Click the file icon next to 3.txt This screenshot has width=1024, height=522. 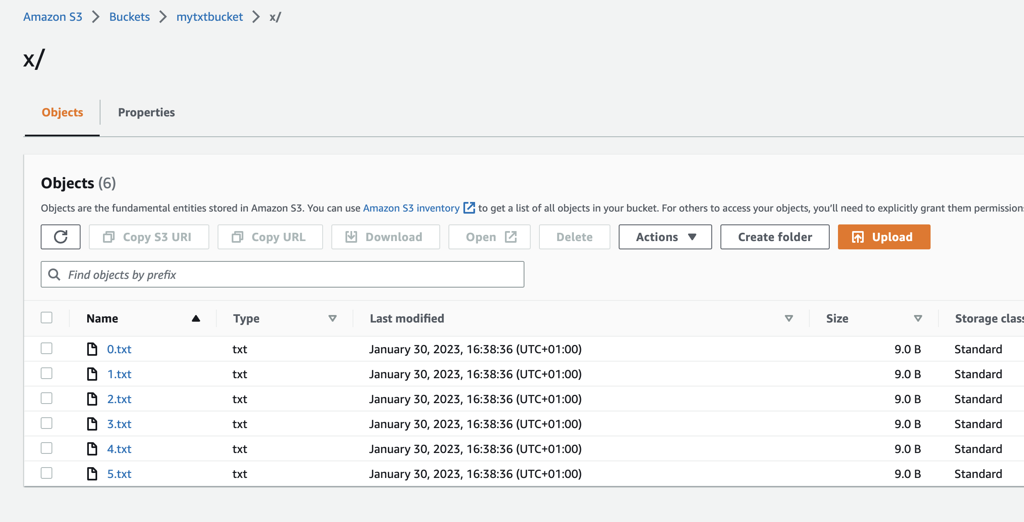click(92, 424)
